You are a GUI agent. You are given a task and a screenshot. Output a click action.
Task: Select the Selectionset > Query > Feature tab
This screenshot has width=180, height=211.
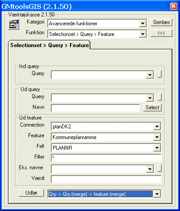point(49,45)
